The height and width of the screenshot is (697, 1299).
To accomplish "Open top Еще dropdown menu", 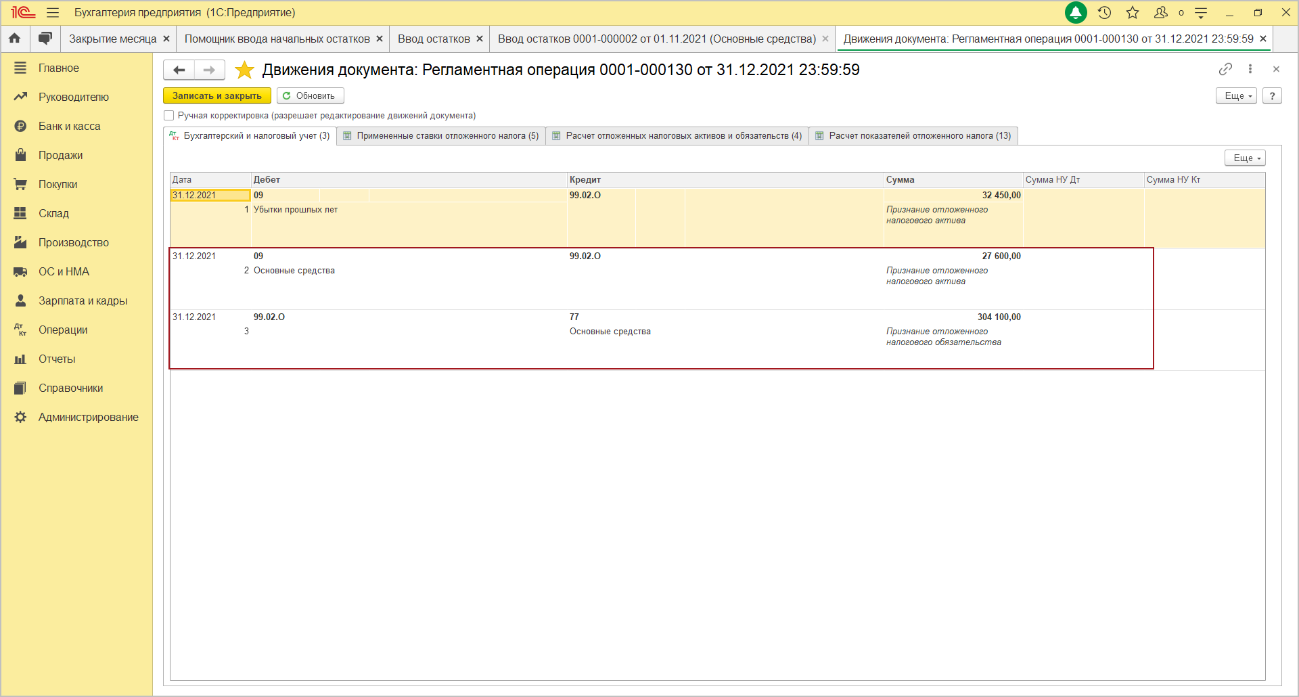I will click(1237, 96).
